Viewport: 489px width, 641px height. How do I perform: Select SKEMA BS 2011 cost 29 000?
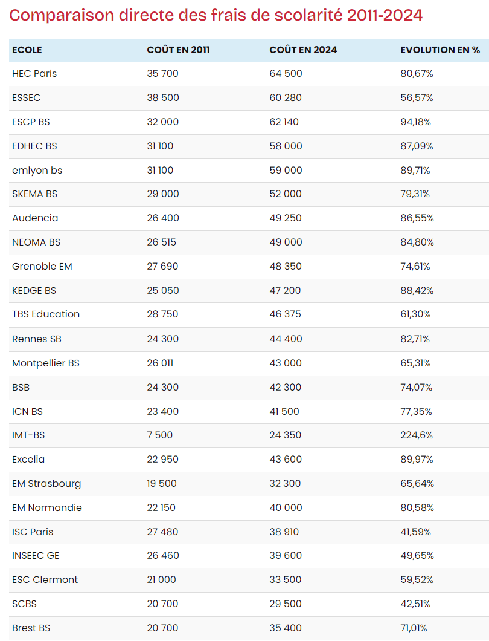[163, 194]
